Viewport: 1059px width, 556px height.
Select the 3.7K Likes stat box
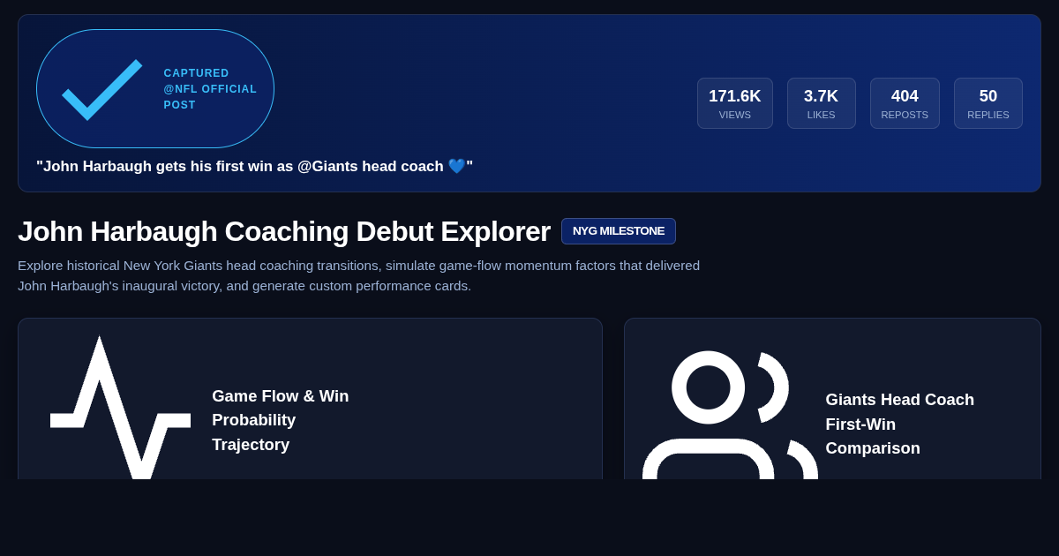coord(821,103)
